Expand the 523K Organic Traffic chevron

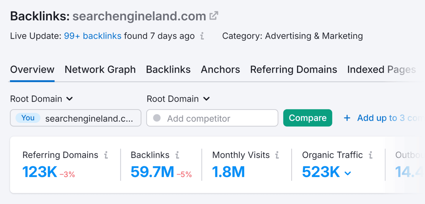click(x=348, y=173)
